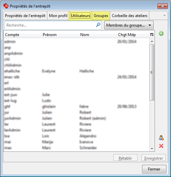Click the Fermer button

click(154, 169)
